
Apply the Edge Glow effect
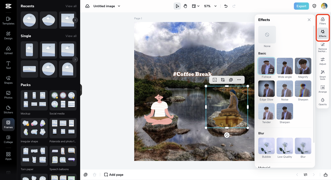click(266, 89)
